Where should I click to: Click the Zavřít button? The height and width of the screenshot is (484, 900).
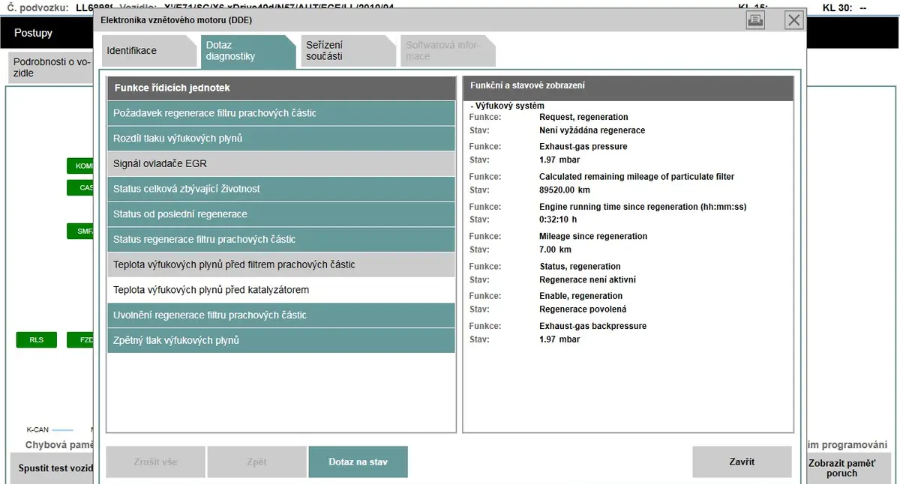click(742, 462)
